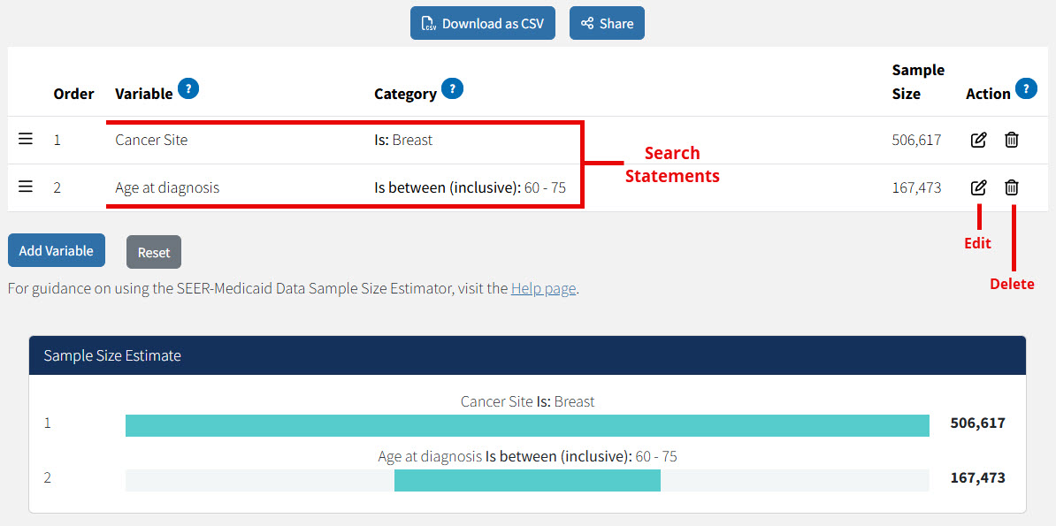Grab the reorder handle for Cancer Site row
Image resolution: width=1056 pixels, height=526 pixels.
[x=25, y=139]
